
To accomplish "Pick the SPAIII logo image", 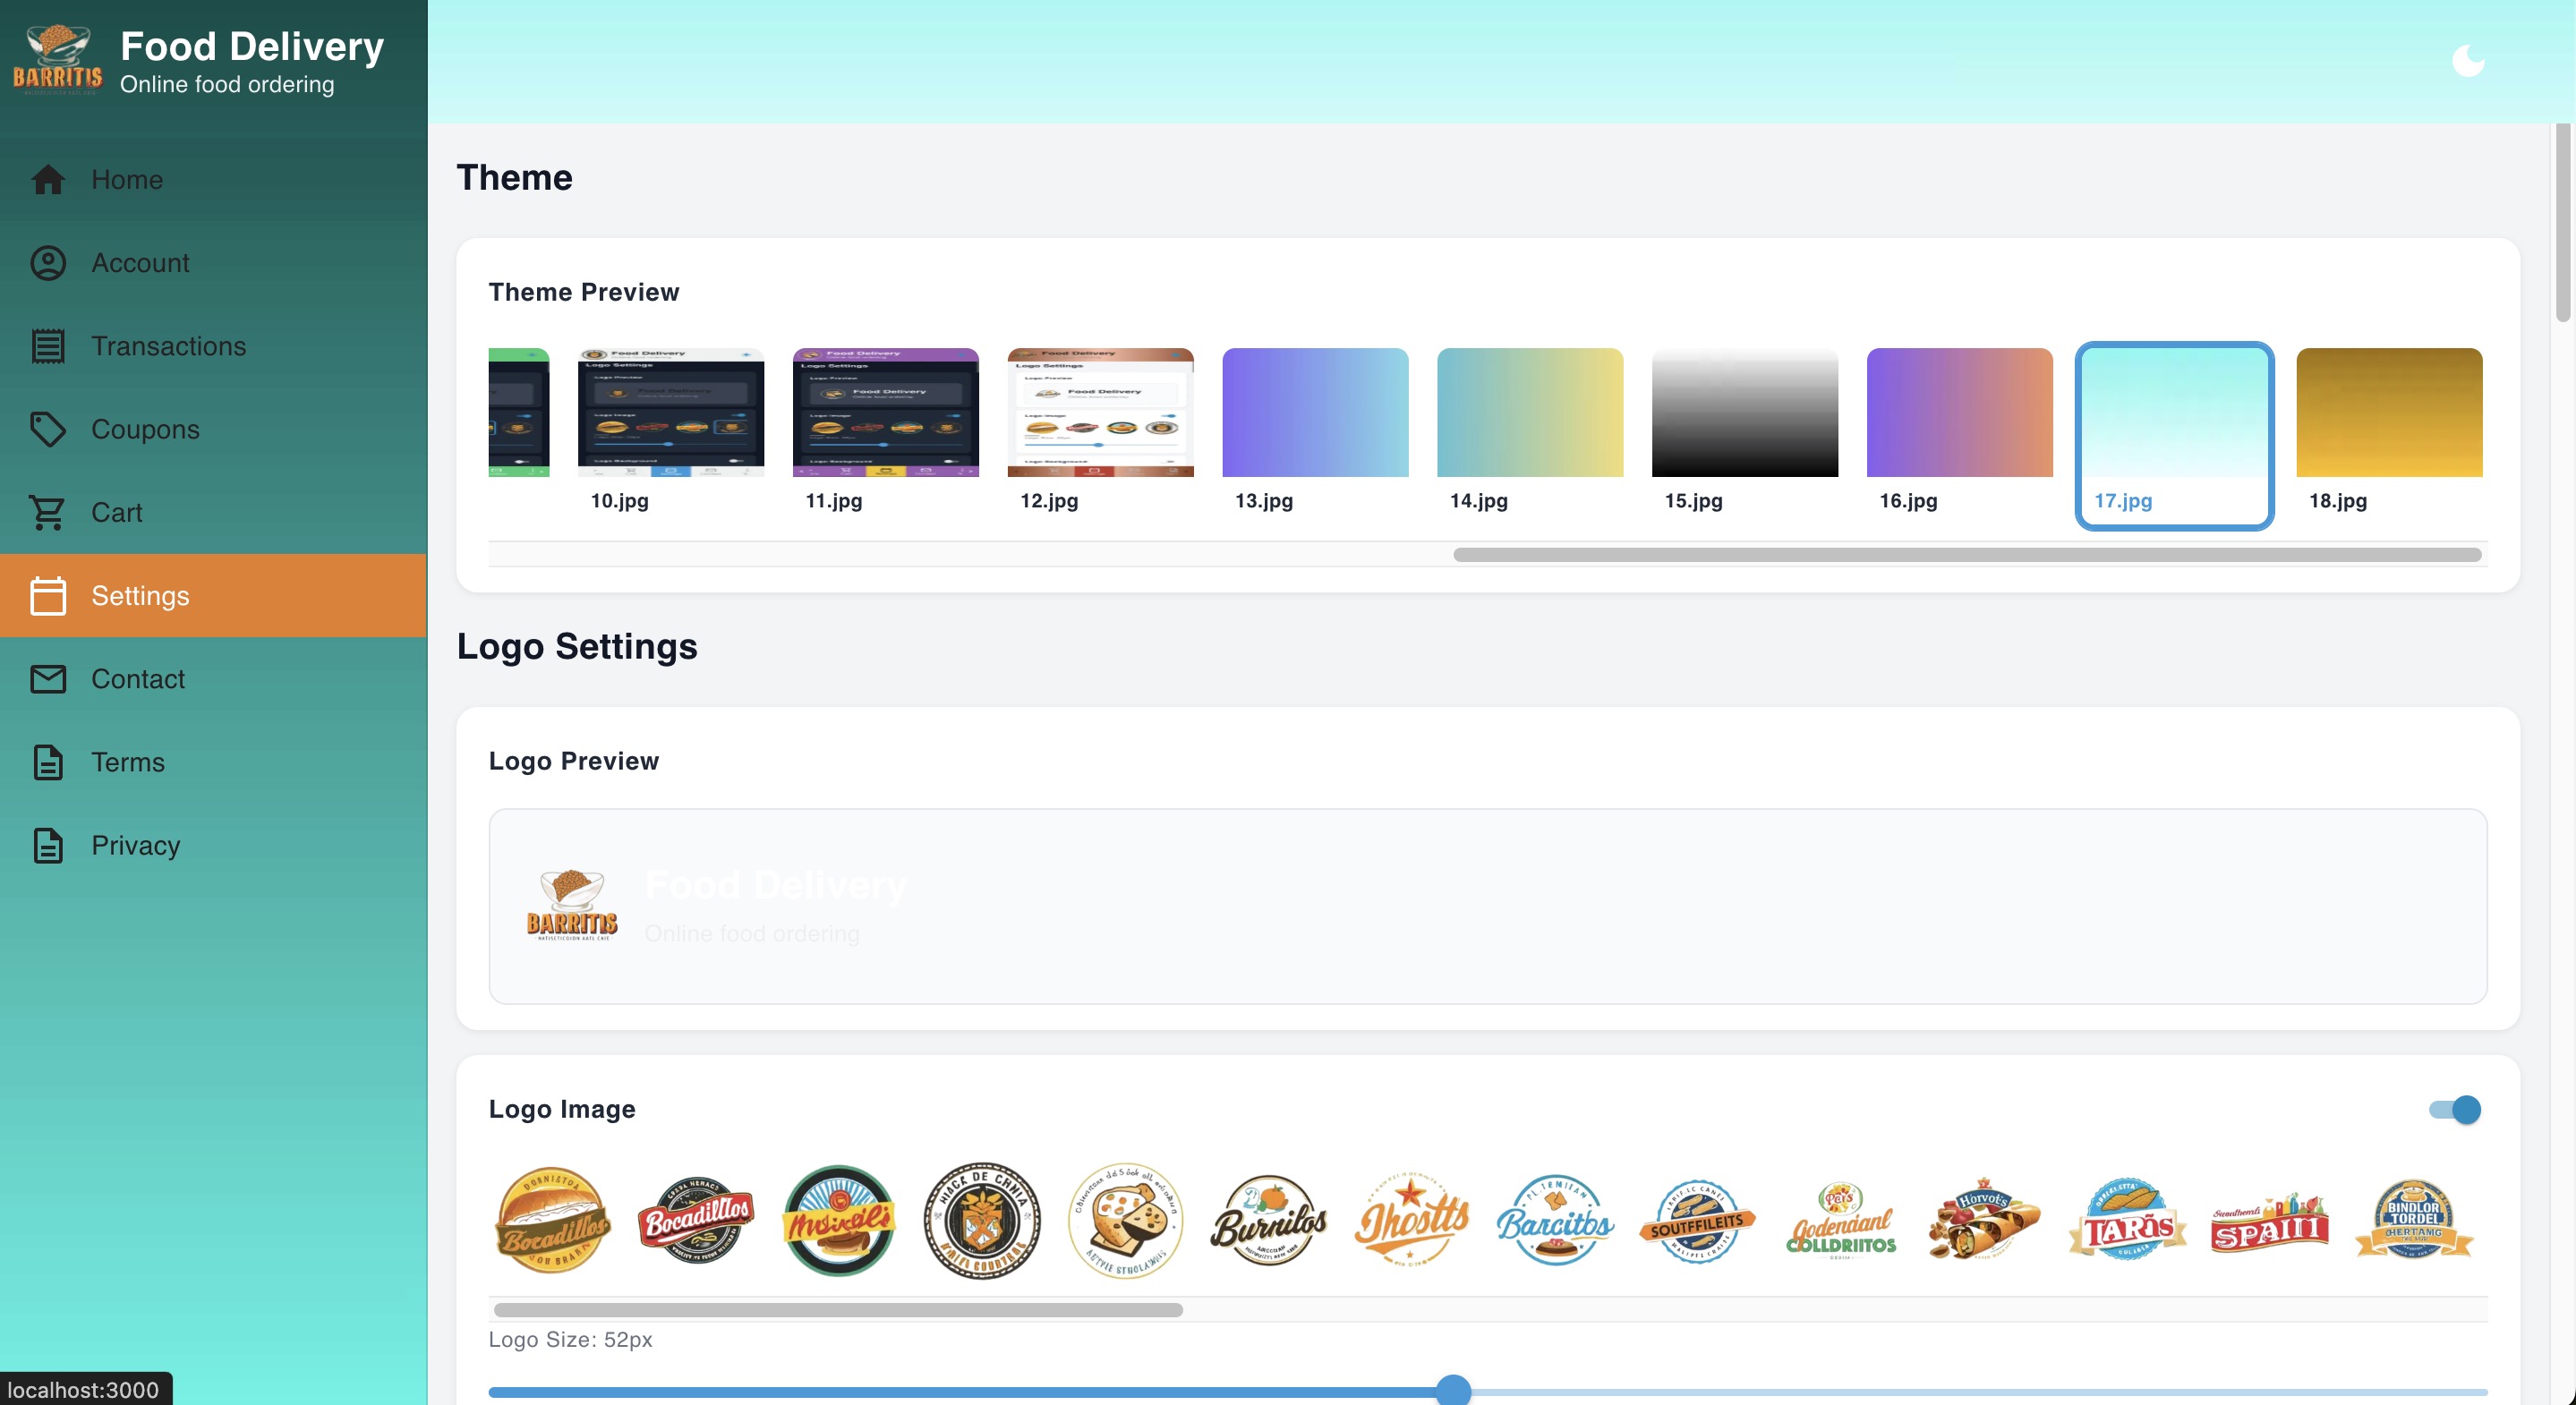I will click(x=2270, y=1225).
